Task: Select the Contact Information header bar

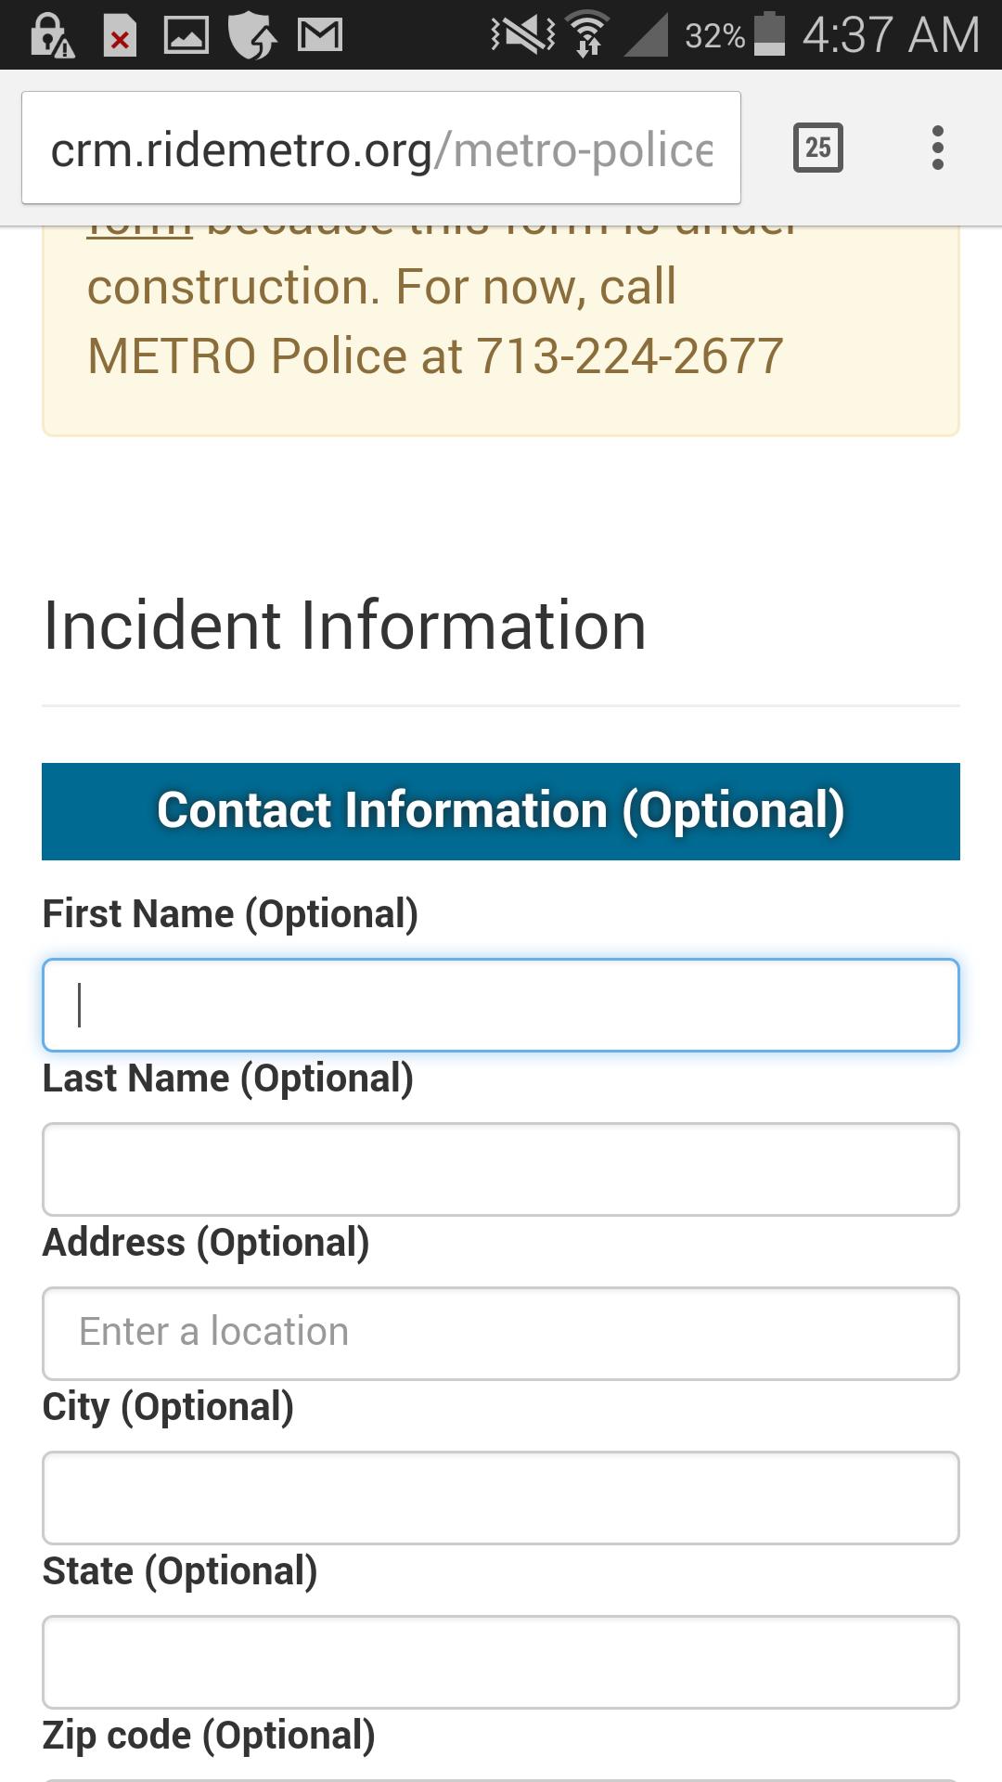Action: (x=499, y=809)
